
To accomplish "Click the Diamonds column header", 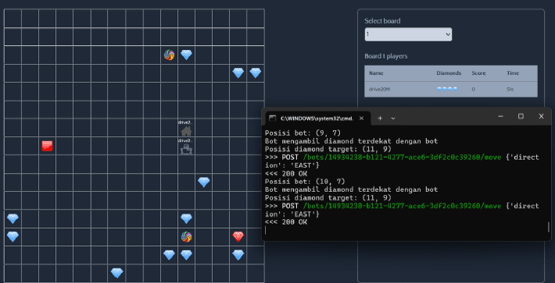I will pos(449,73).
